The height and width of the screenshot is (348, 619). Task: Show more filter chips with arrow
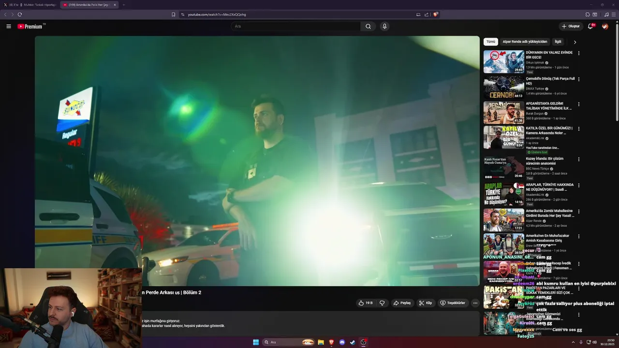(575, 42)
